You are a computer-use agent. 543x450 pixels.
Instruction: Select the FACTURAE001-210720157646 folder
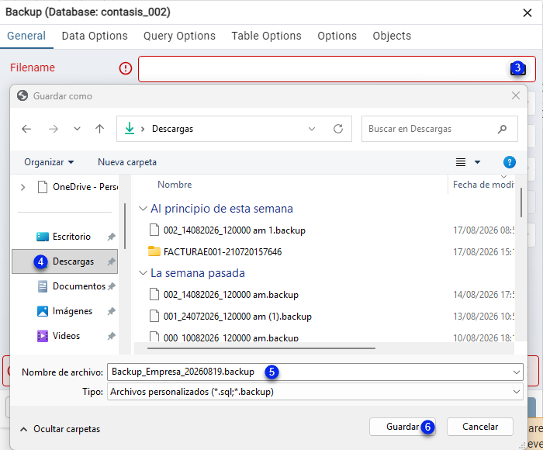click(223, 252)
